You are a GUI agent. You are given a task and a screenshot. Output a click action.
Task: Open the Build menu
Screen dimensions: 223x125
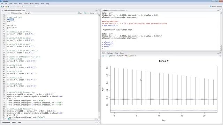click(32, 4)
